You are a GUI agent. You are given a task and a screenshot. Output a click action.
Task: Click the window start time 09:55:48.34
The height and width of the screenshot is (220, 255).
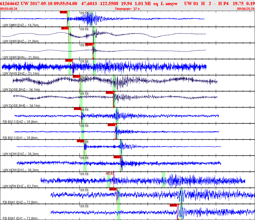(x=9, y=9)
